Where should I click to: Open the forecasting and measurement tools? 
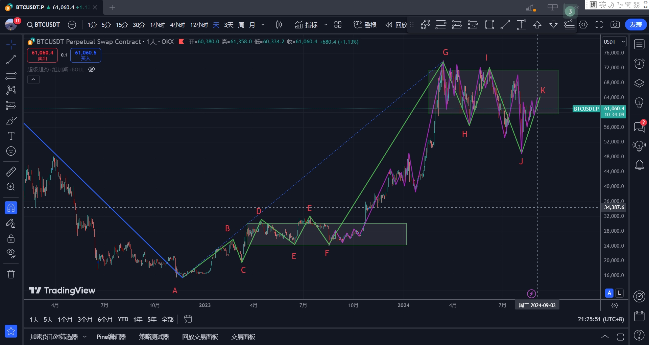click(11, 106)
